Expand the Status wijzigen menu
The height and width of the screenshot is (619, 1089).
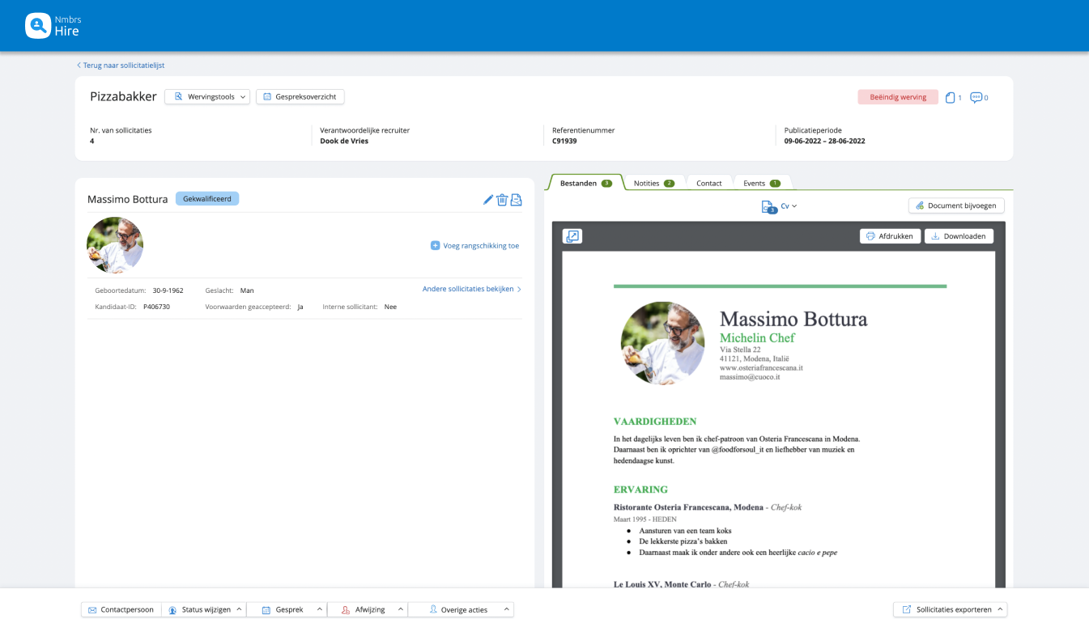[x=206, y=609]
